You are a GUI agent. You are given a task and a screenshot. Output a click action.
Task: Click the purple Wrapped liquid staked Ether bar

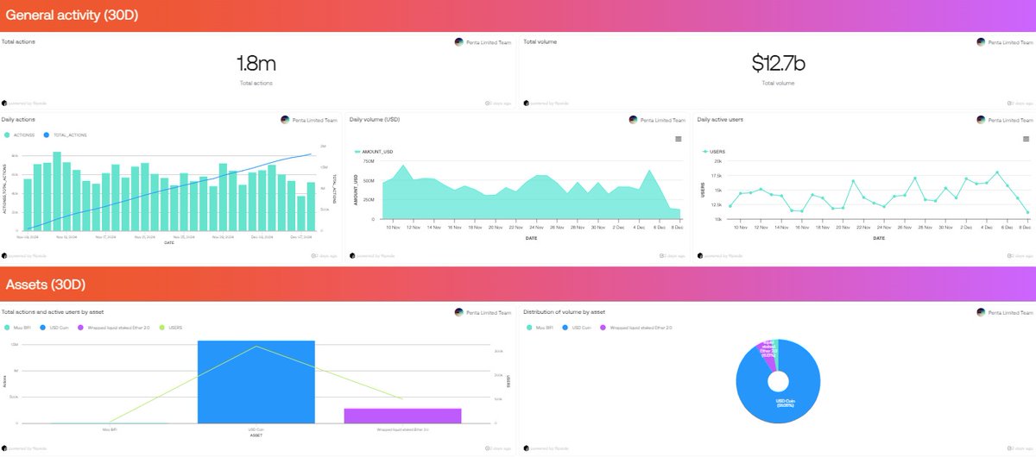[x=402, y=416]
